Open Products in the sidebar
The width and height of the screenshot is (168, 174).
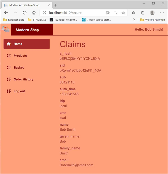(x=27, y=56)
